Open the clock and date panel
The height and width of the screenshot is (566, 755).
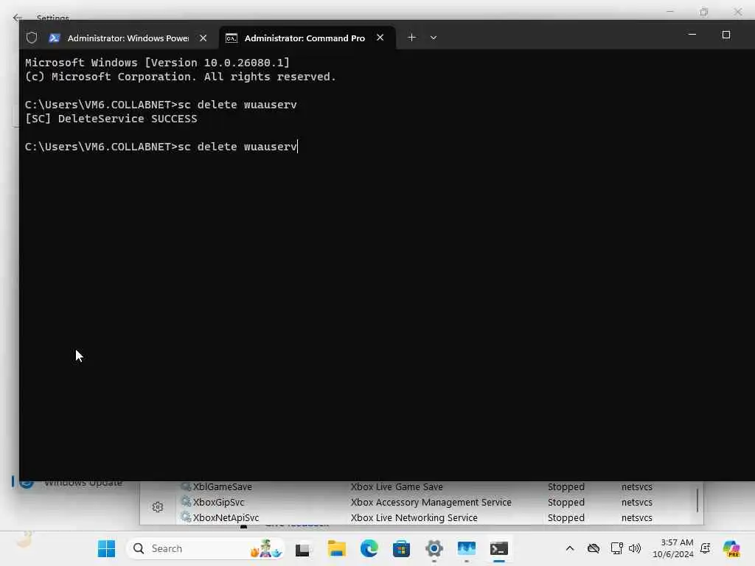click(672, 548)
